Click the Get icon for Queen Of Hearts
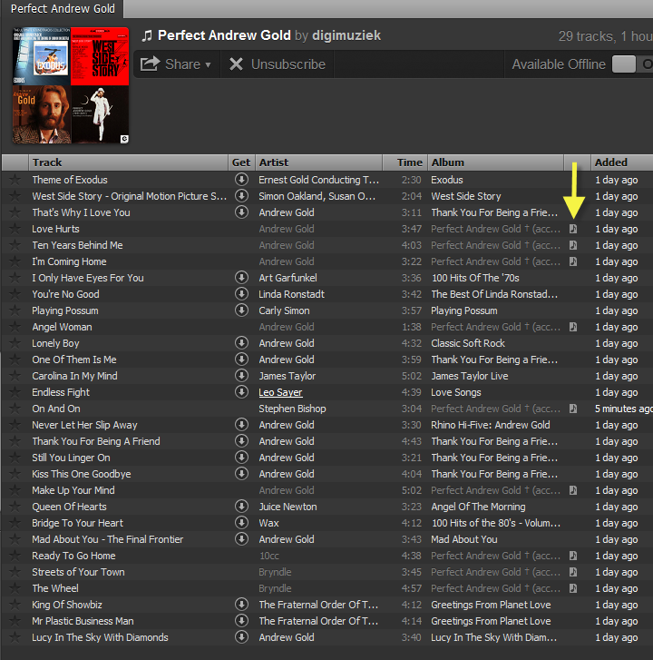 coord(241,507)
